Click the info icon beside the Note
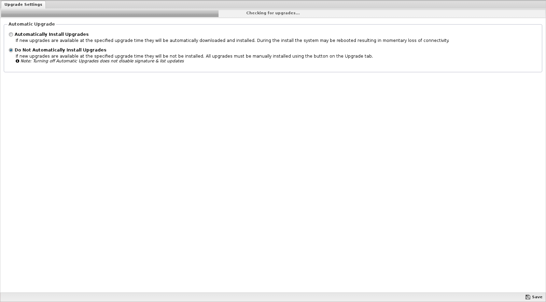The width and height of the screenshot is (546, 302). click(17, 61)
